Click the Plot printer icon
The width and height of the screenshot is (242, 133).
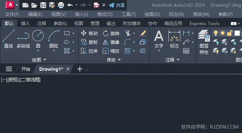[61, 5]
